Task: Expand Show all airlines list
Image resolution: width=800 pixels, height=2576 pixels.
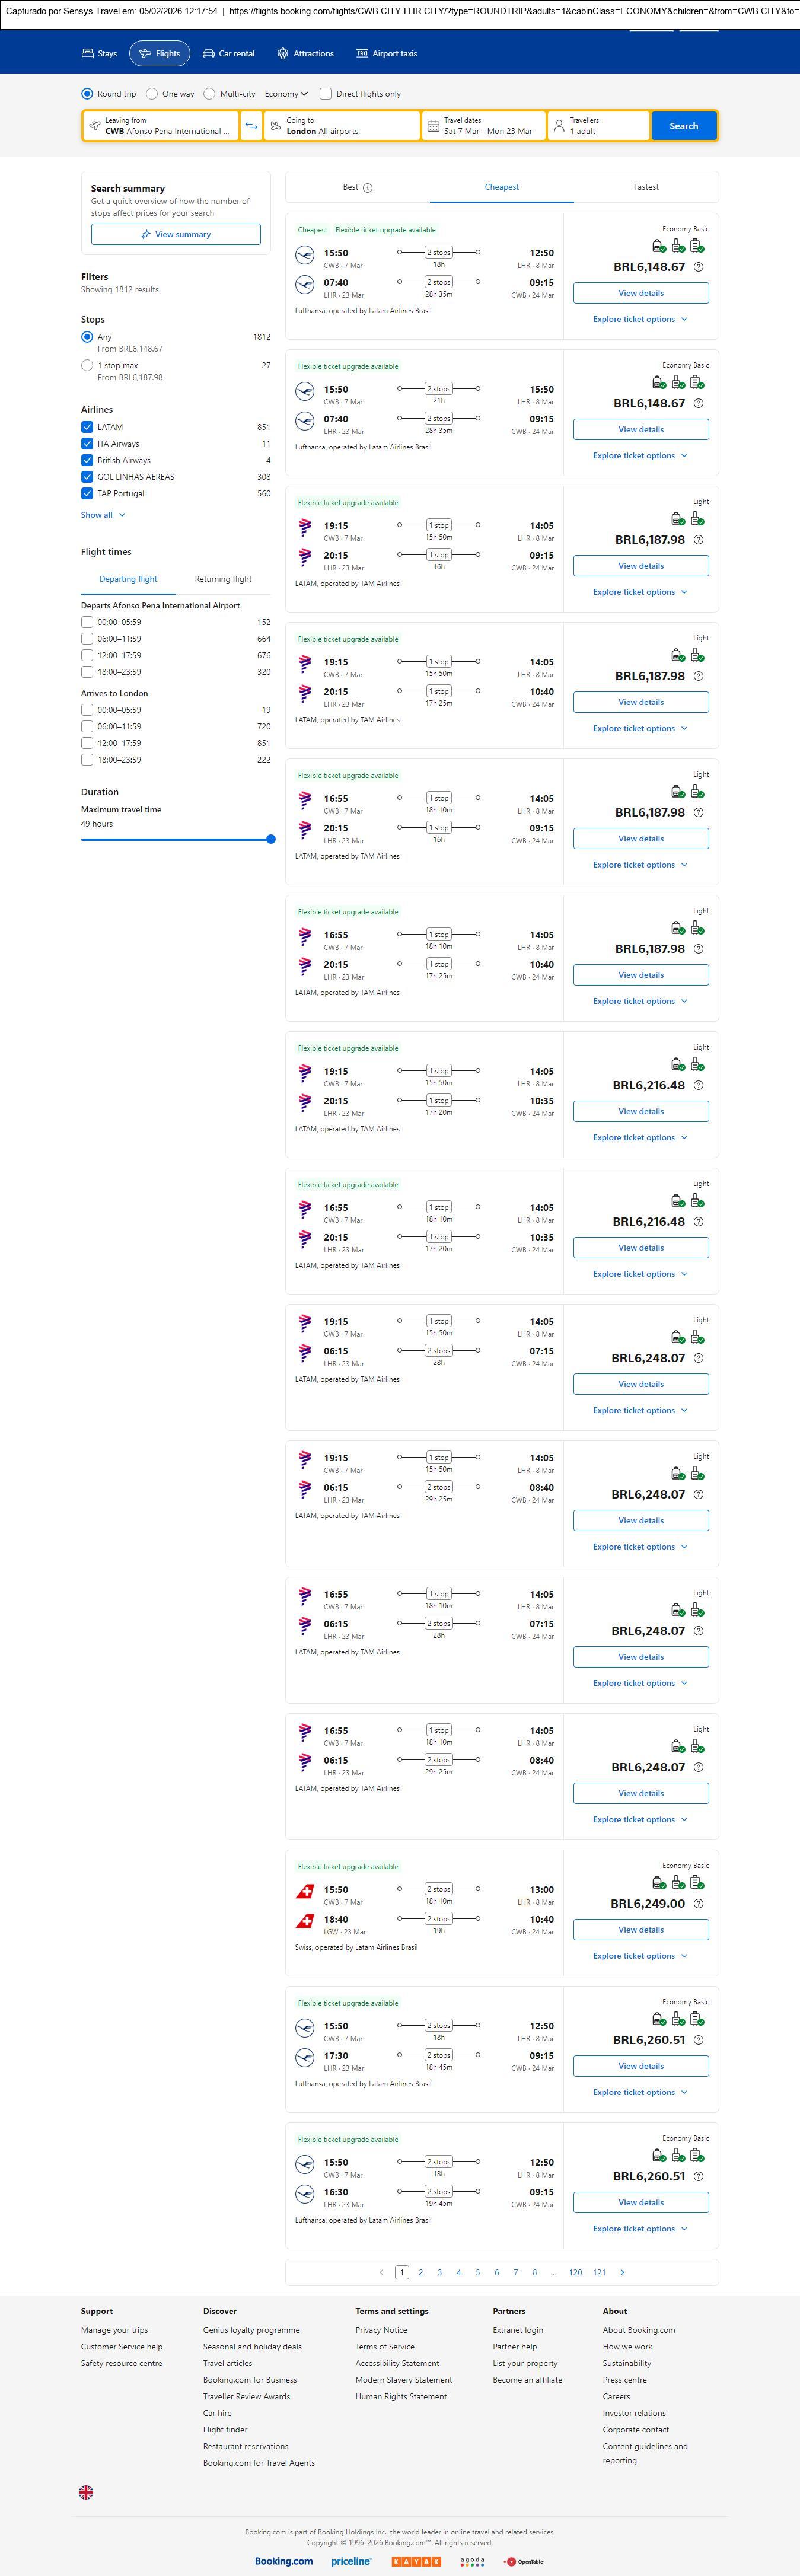Action: 103,515
